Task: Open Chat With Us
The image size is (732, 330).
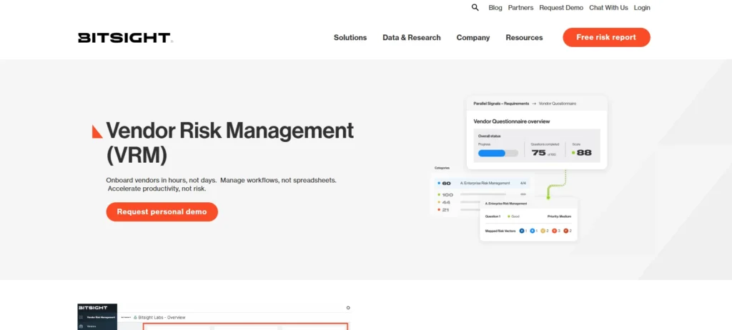Action: [x=608, y=7]
